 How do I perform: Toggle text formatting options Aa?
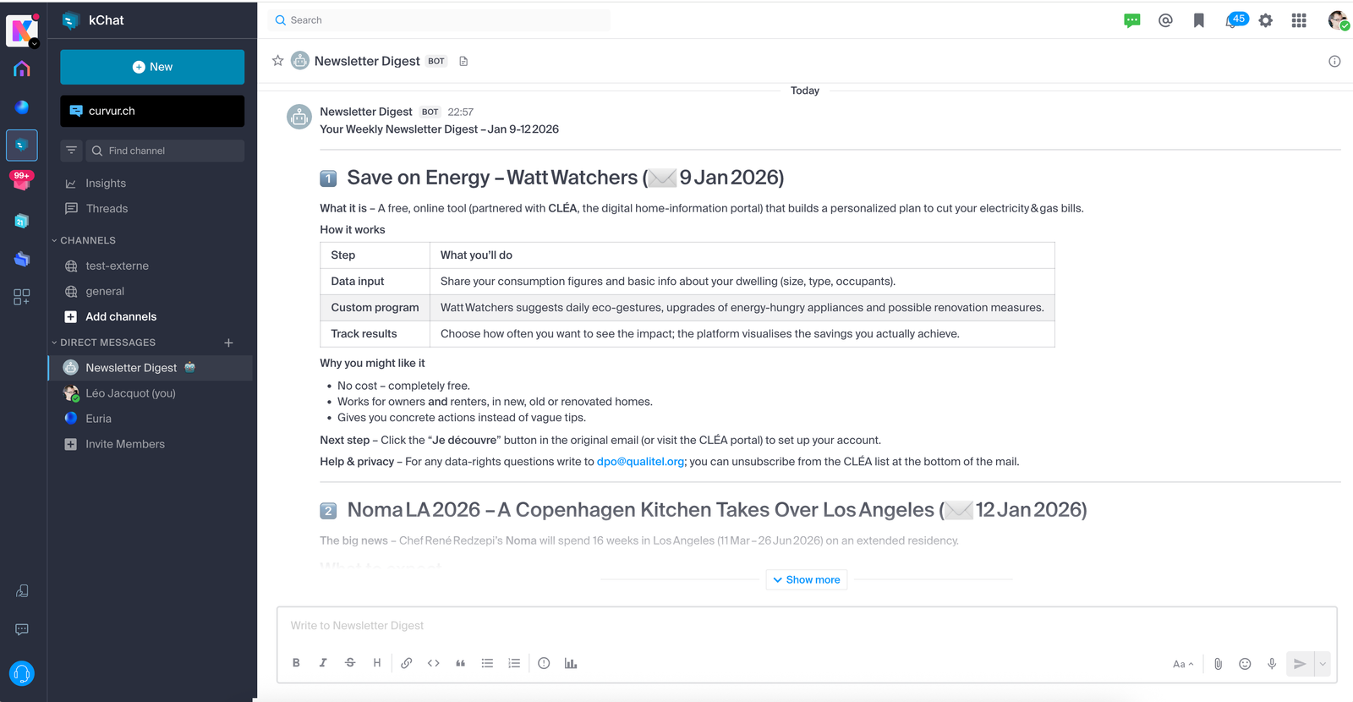coord(1182,664)
